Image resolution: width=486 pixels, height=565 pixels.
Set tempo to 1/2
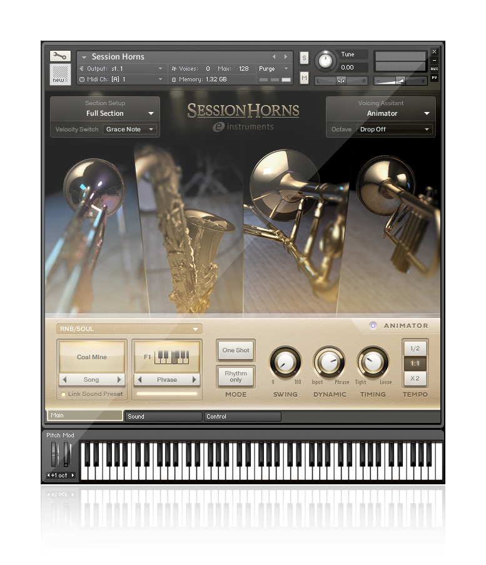click(415, 349)
